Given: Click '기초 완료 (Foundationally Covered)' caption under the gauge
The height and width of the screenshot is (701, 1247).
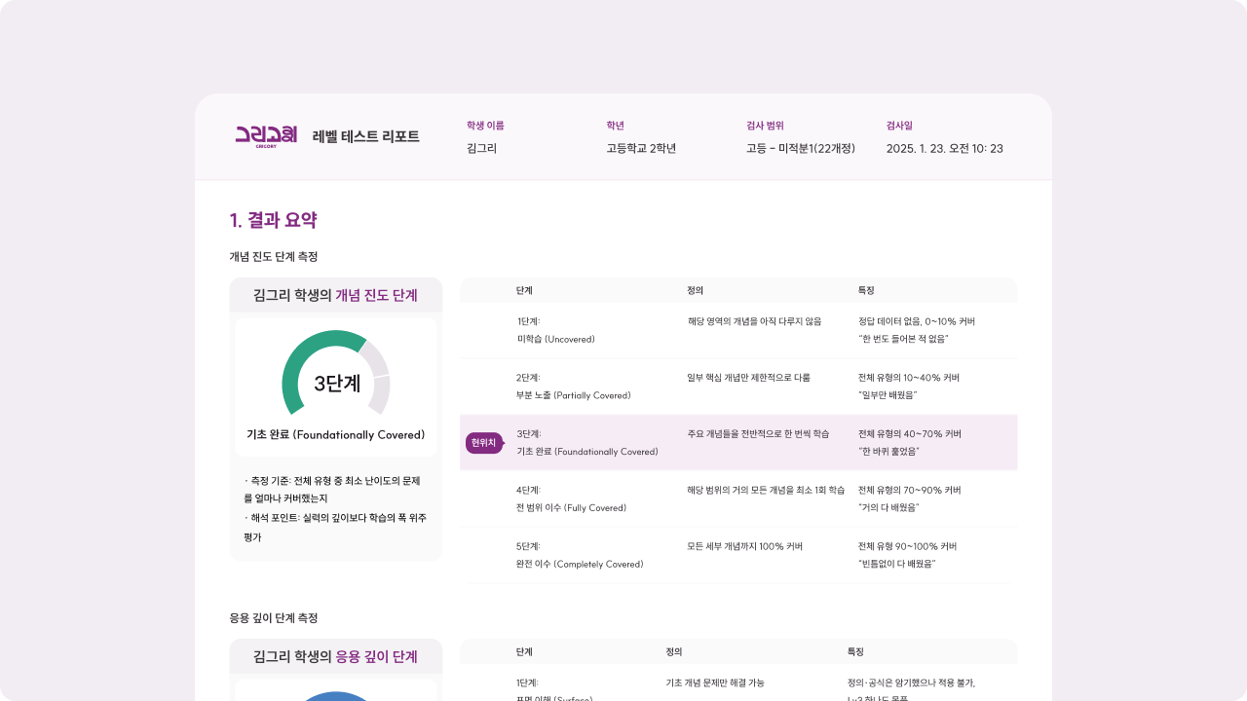Looking at the screenshot, I should pyautogui.click(x=336, y=434).
